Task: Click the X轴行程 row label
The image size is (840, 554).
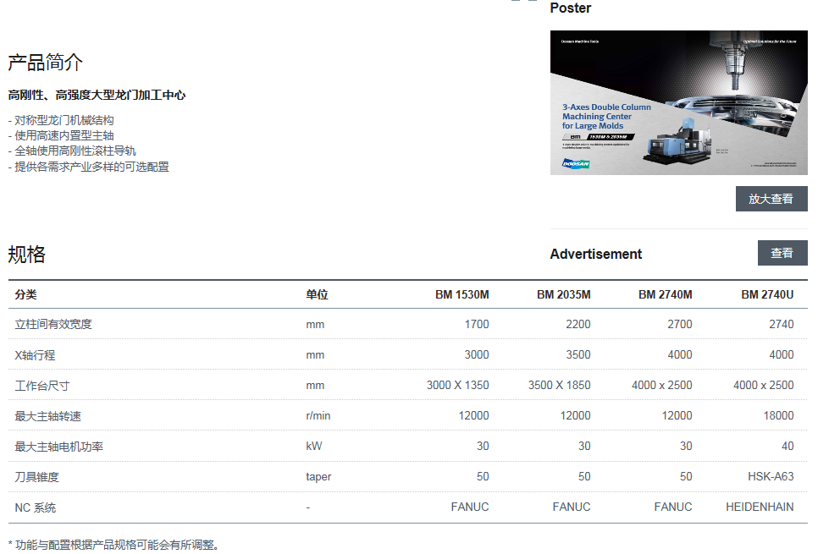Action: coord(36,354)
